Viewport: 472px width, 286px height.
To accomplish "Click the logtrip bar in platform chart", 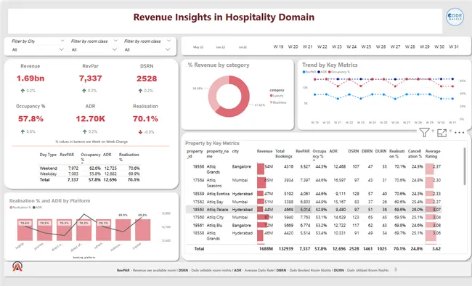I will click(25, 229).
